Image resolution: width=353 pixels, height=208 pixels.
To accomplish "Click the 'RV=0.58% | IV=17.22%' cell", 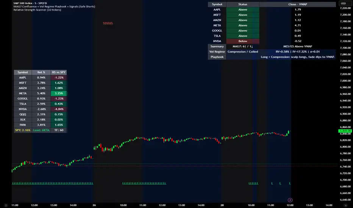I will (x=298, y=52).
